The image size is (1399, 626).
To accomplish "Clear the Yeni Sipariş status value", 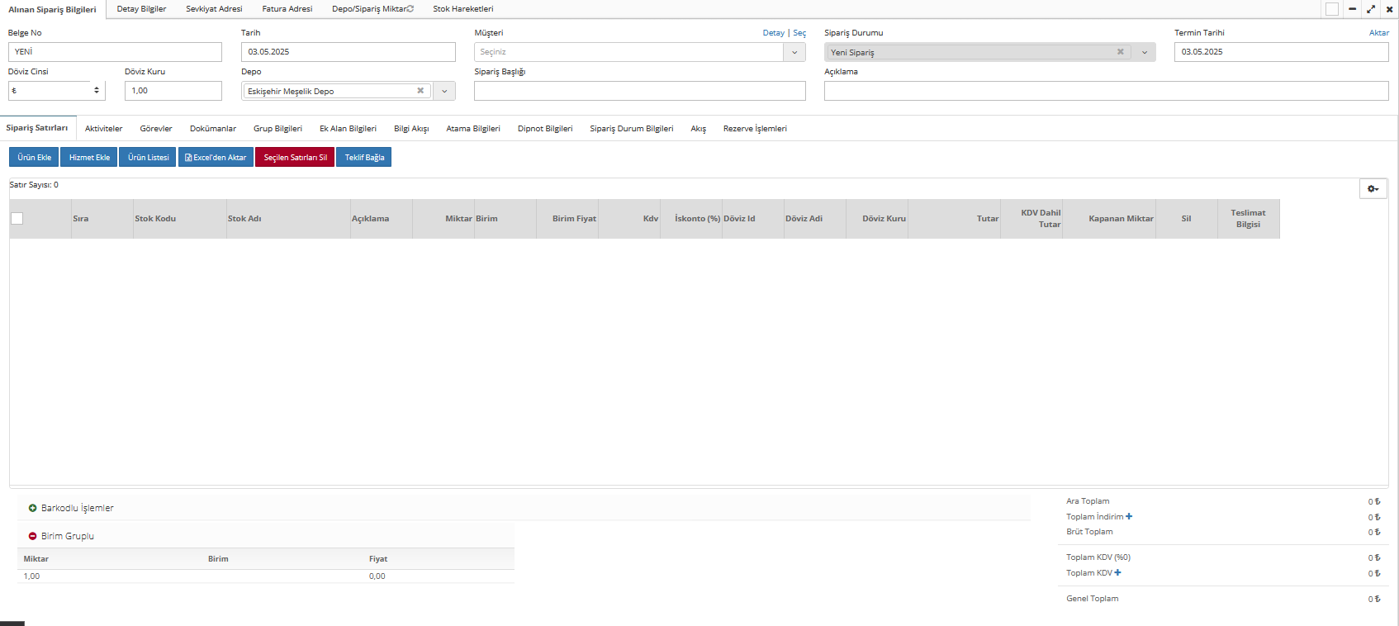I will pyautogui.click(x=1121, y=52).
